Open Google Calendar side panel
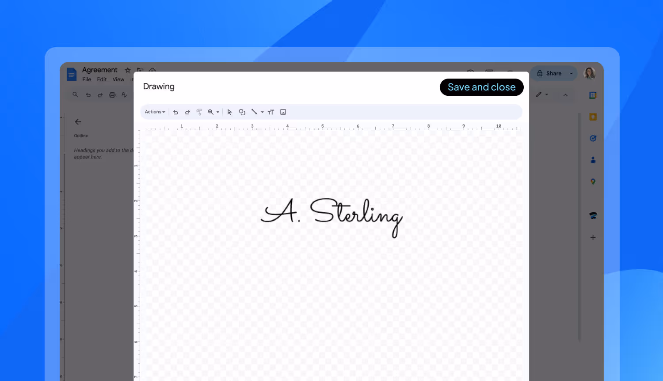The height and width of the screenshot is (381, 663). pos(593,95)
